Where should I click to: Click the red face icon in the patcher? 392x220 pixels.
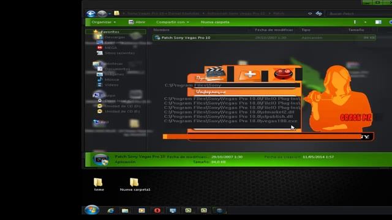click(x=283, y=74)
